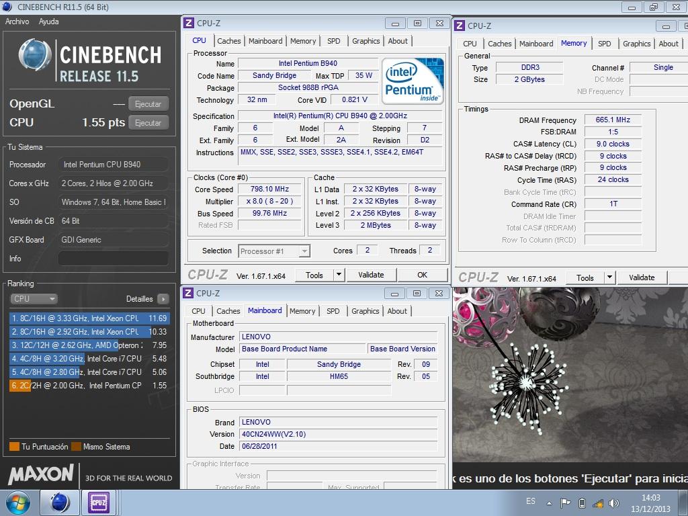Image resolution: width=688 pixels, height=516 pixels.
Task: Switch to About tab in CPU window
Action: click(398, 41)
